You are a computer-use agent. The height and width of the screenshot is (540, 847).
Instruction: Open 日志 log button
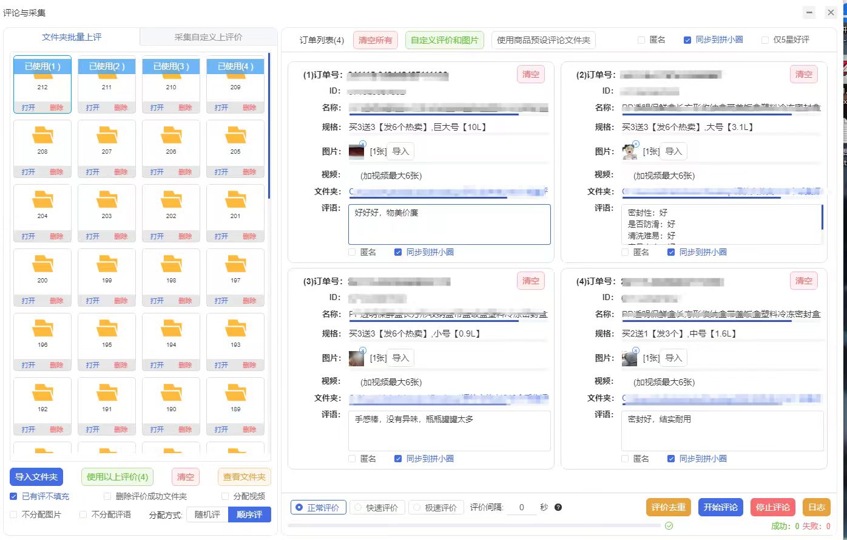coord(817,507)
